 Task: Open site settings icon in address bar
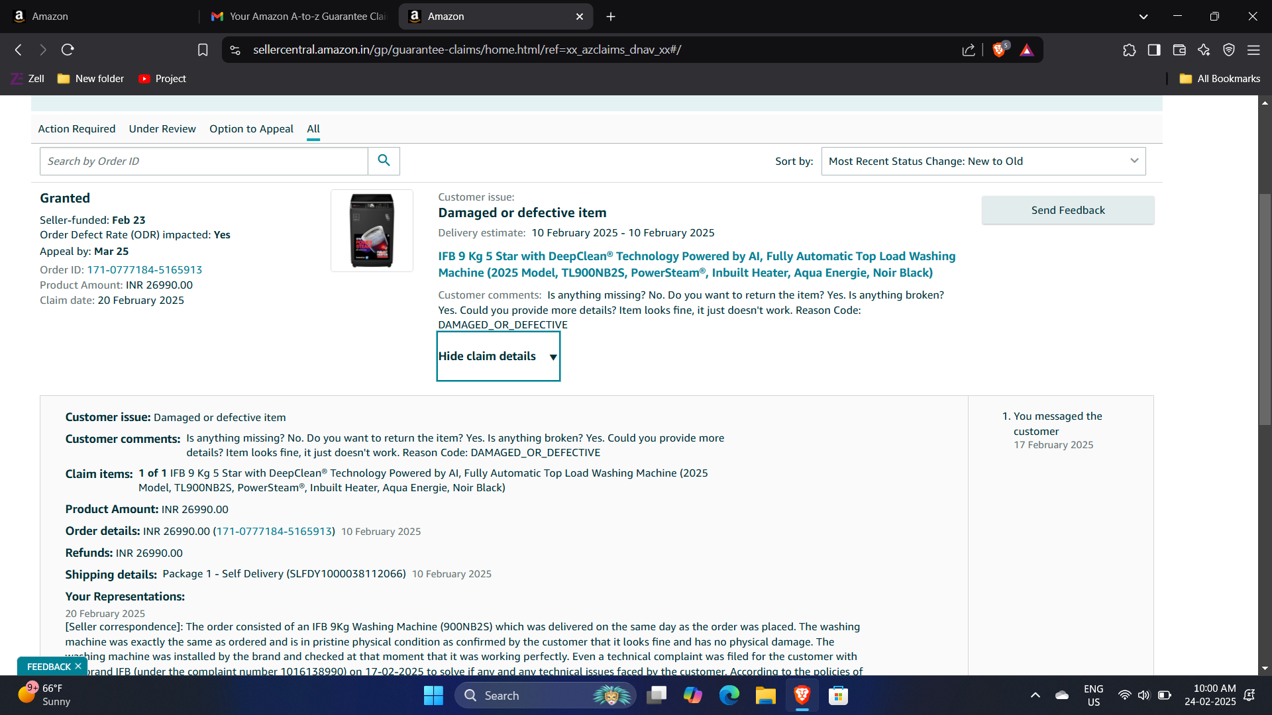tap(235, 50)
